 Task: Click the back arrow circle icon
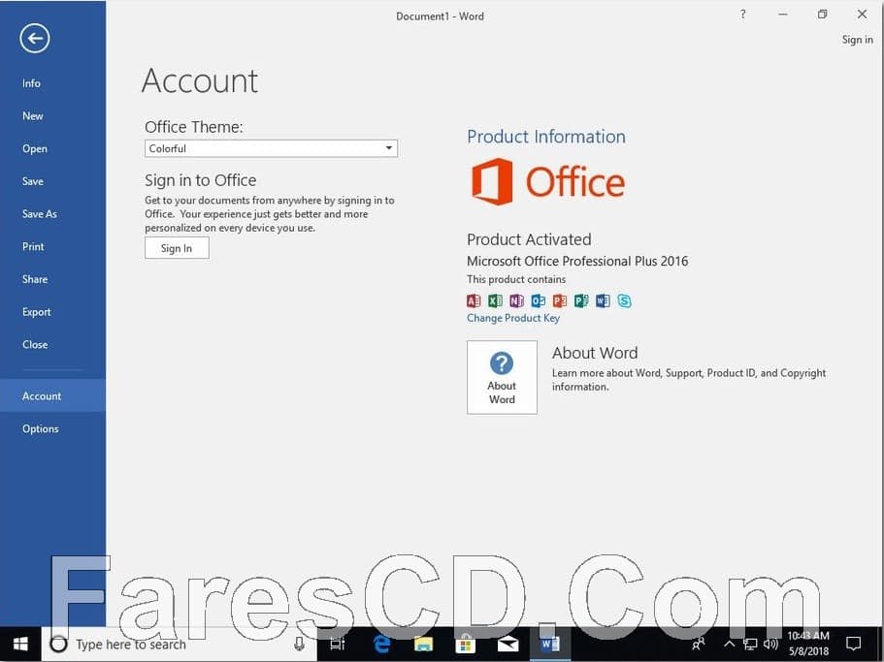tap(34, 38)
